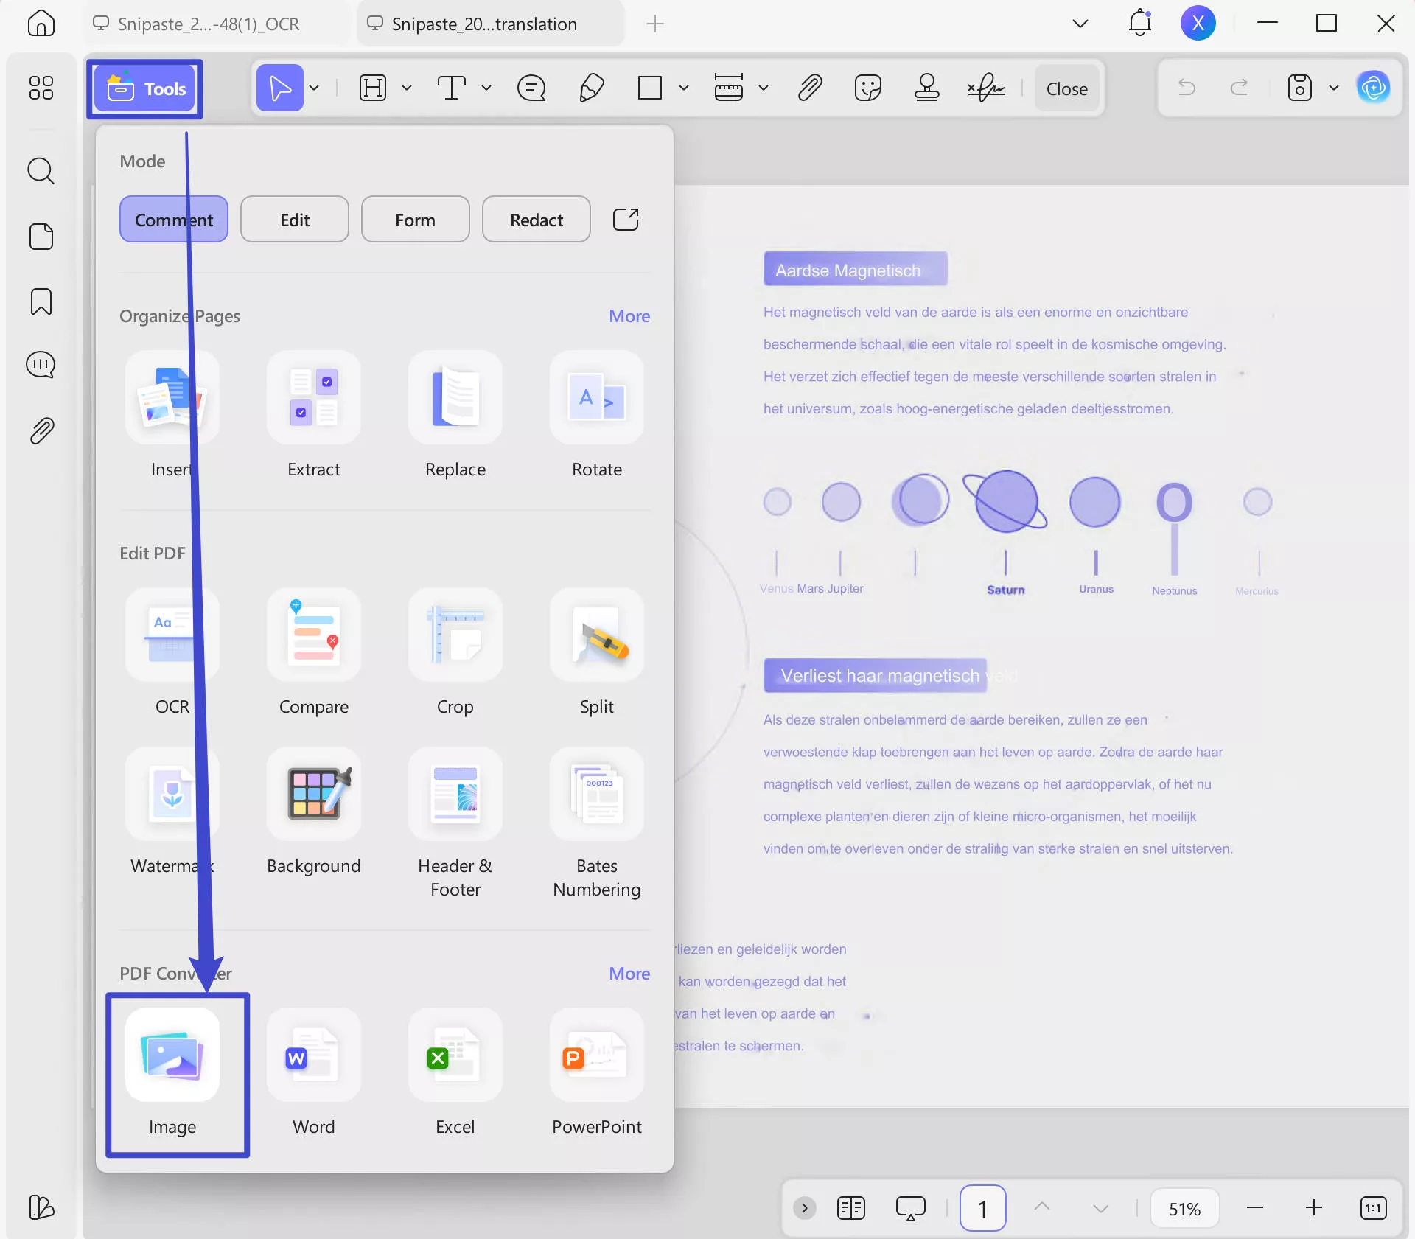Enable Form mode
1415x1239 pixels.
point(414,219)
